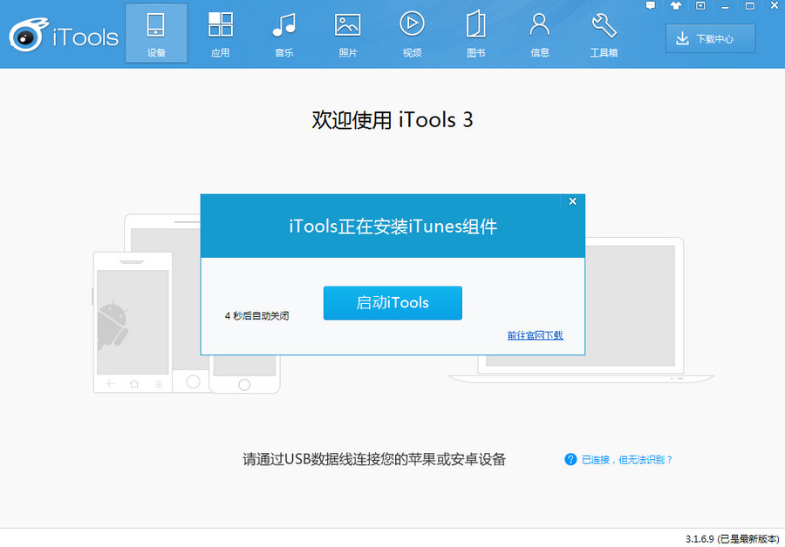Click the Android phone illustration
Screen dimensions: 785x547
(133, 322)
